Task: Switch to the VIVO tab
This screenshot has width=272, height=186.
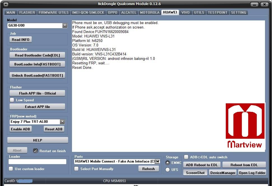Action: [x=185, y=13]
